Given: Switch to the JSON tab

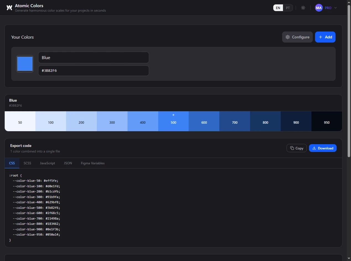Looking at the screenshot, I should click(68, 163).
